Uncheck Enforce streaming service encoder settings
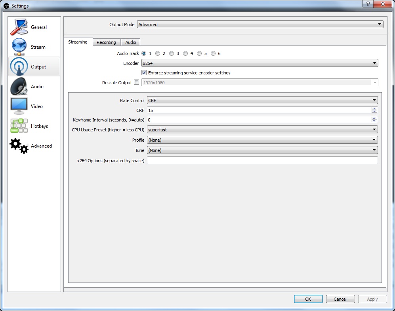The width and height of the screenshot is (395, 311). 144,73
